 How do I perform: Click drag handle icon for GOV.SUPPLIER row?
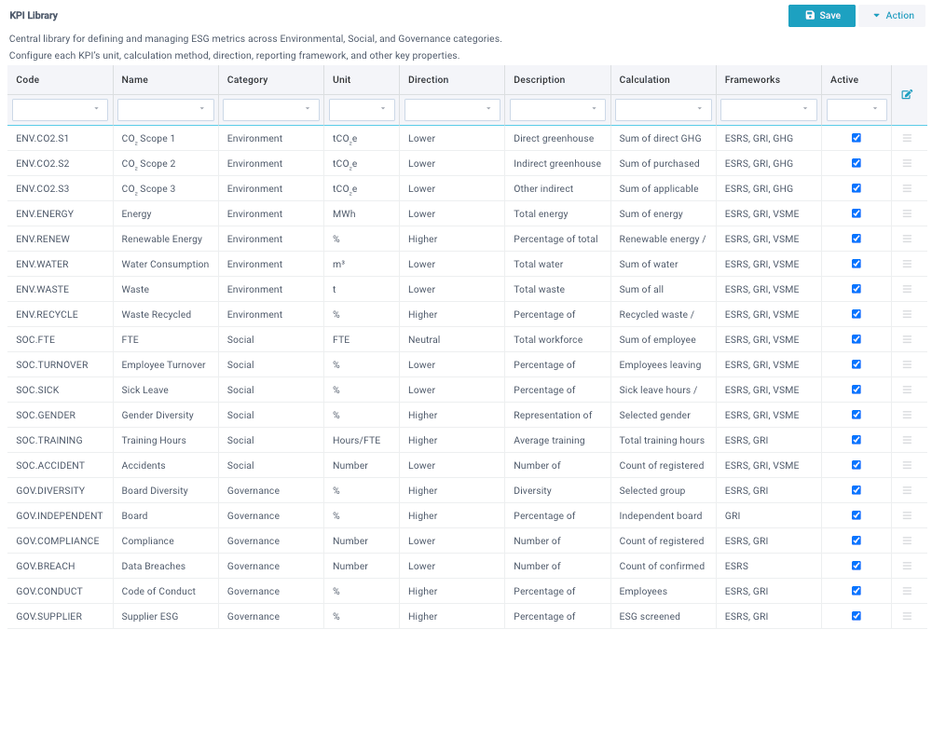pos(907,616)
